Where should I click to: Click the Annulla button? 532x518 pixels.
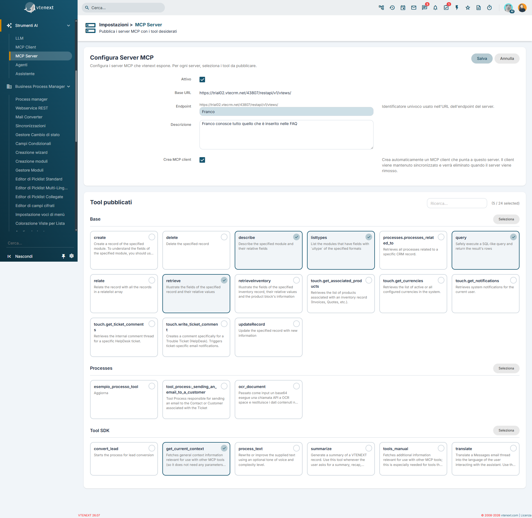point(507,58)
